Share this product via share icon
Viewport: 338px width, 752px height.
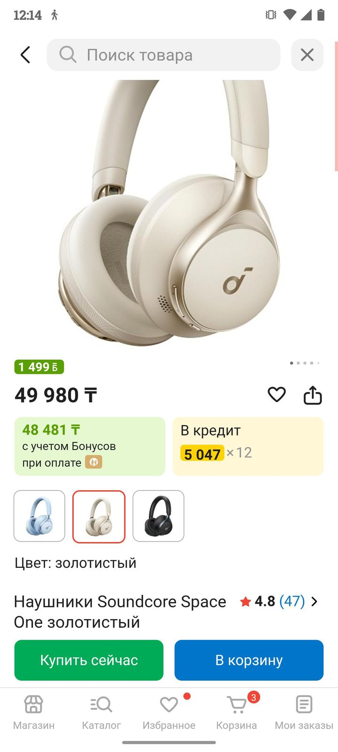point(313,395)
